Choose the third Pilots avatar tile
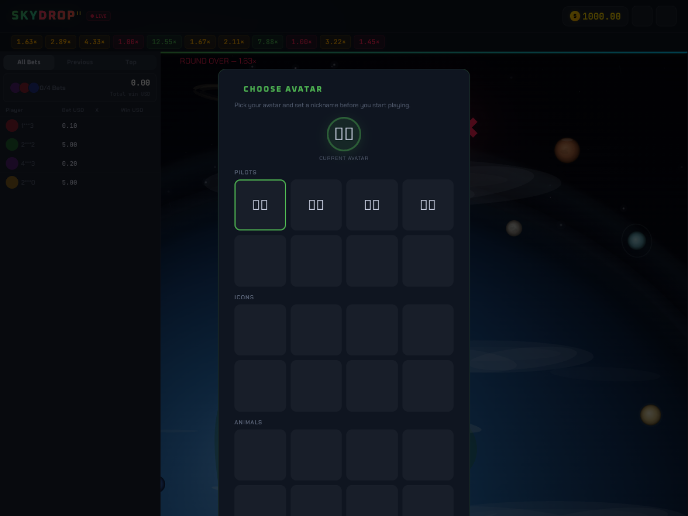The width and height of the screenshot is (688, 516). 372,205
